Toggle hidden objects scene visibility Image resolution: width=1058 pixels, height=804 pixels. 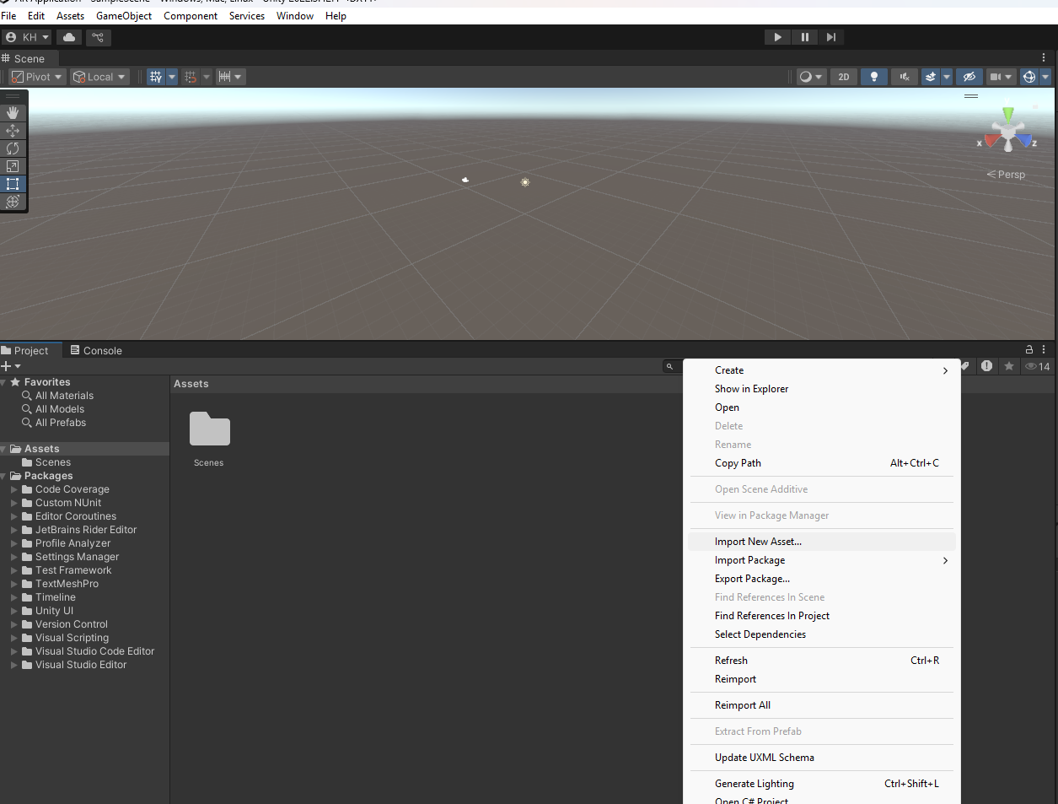click(969, 77)
